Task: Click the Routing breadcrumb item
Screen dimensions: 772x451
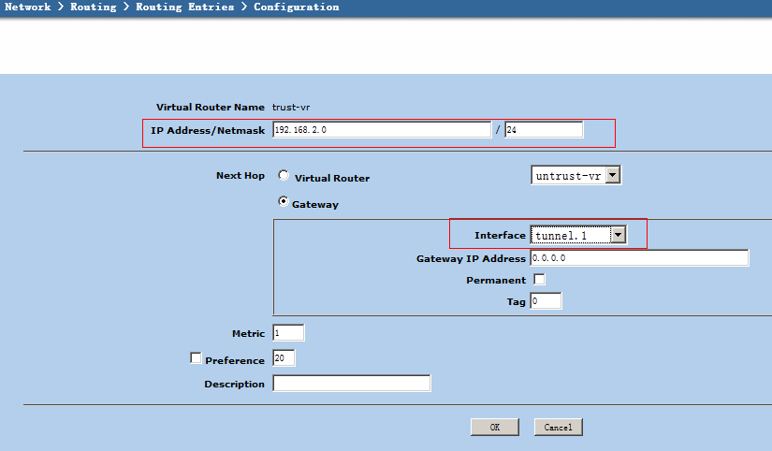Action: (94, 7)
